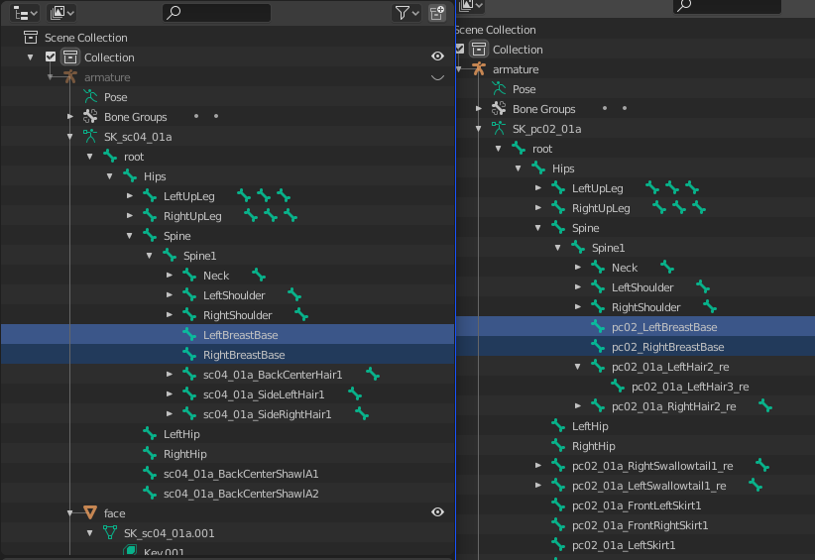Open the editor type menu icon
Image resolution: width=815 pixels, height=560 pixels.
25,13
